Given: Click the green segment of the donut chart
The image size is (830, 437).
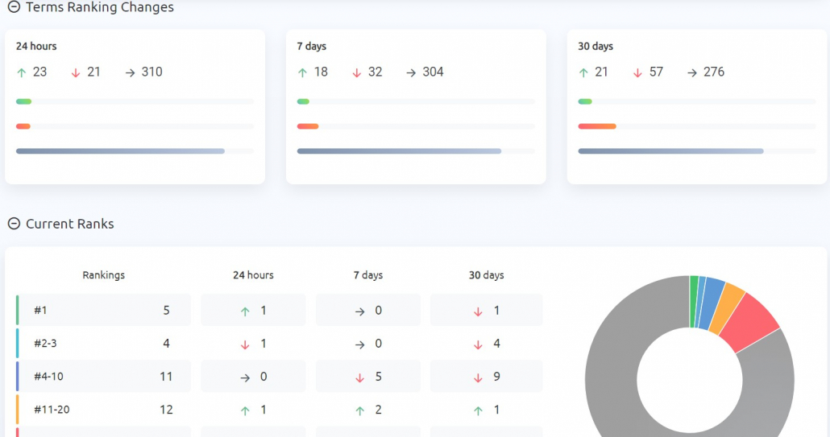Looking at the screenshot, I should click(694, 301).
